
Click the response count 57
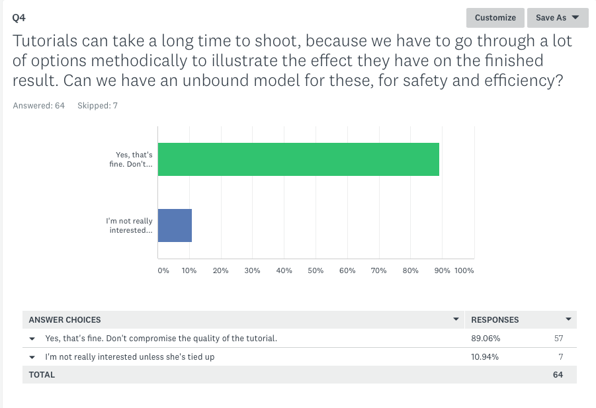[558, 338]
